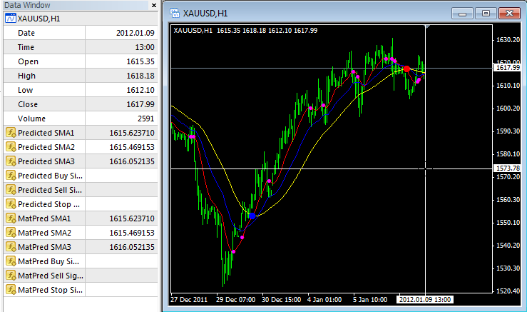Click the XAUUSD,H1 chart icon in Data Window
The width and height of the screenshot is (527, 312).
11,19
